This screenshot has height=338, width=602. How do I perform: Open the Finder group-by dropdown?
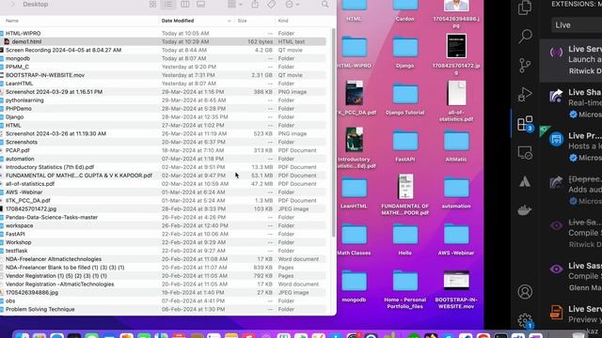click(x=234, y=4)
